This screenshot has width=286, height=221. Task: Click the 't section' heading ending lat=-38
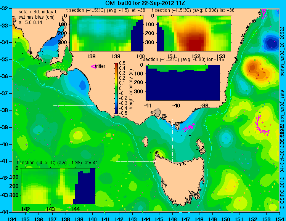(x=106, y=10)
